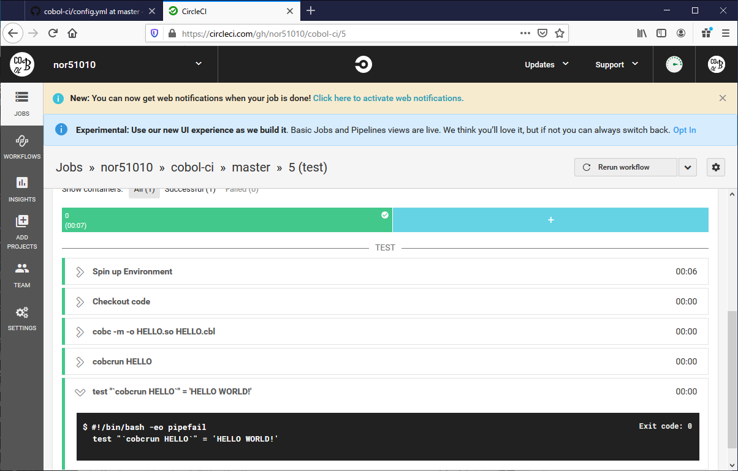Viewport: 738px width, 471px height.
Task: Open Jobs breadcrumb link
Action: coord(69,167)
